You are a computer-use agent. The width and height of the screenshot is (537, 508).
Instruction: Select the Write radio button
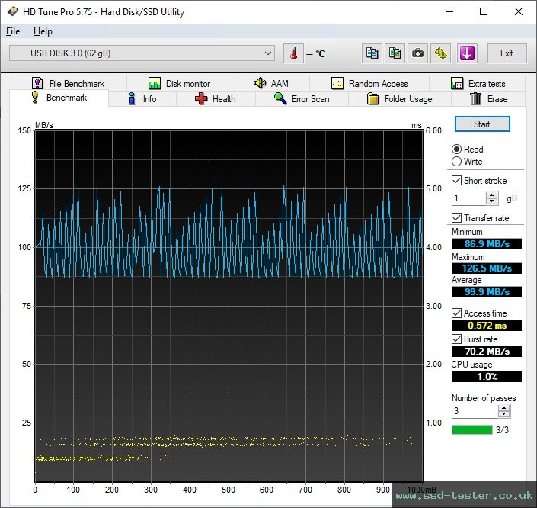pos(456,161)
